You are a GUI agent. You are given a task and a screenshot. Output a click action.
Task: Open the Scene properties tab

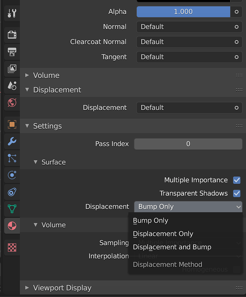tap(12, 86)
